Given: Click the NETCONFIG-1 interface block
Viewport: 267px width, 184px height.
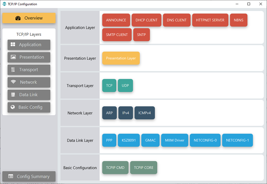Looking at the screenshot, I should [x=237, y=140].
